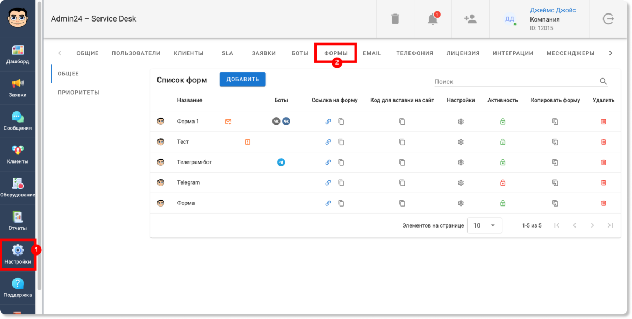
Task: Open notifications bell icon
Action: (433, 19)
